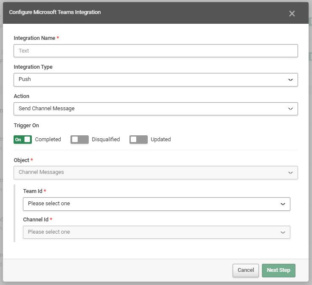Viewport: 312px width, 285px height.
Task: Open the Action dropdown showing Send Channel Message
Action: click(156, 109)
